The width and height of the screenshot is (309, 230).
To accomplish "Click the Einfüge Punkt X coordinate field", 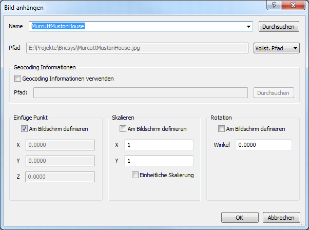I will point(60,145).
